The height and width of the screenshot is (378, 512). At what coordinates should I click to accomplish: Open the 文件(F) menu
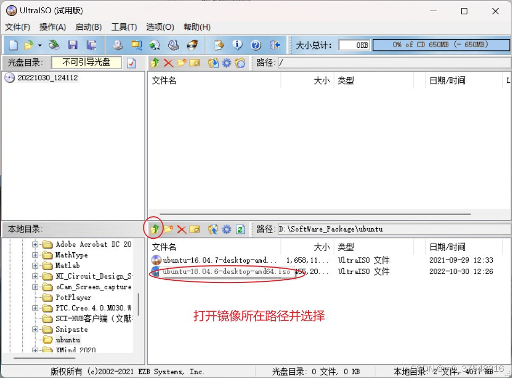[18, 27]
